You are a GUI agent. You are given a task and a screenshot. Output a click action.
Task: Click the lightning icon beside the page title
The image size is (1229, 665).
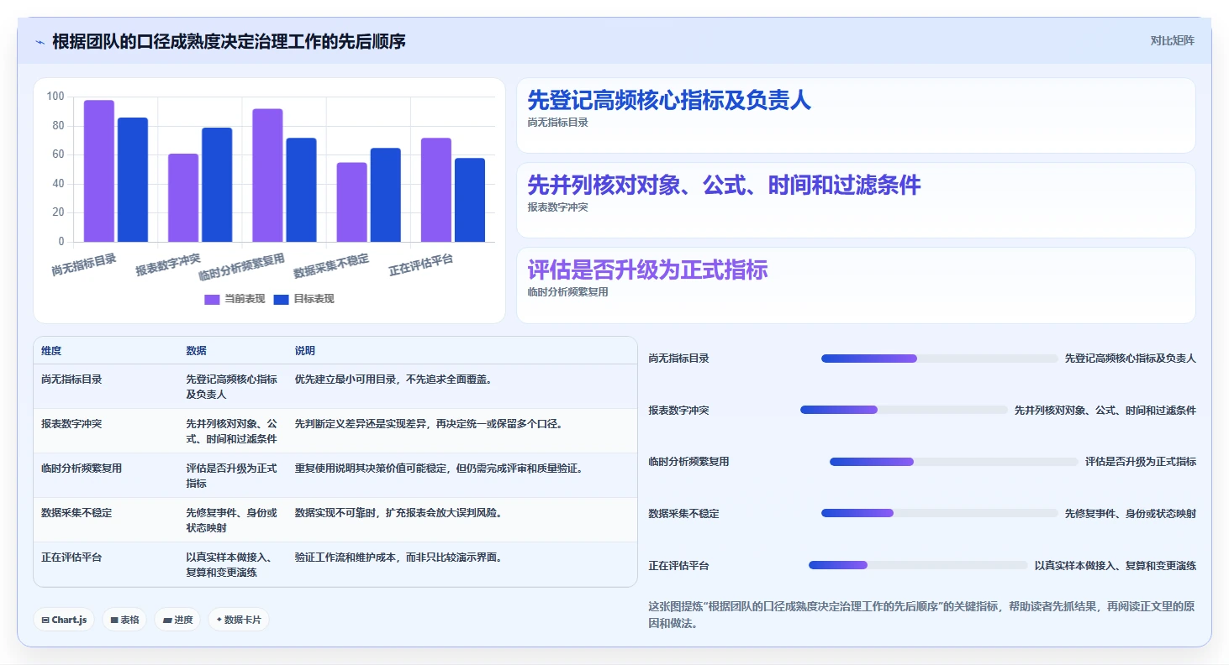[40, 41]
